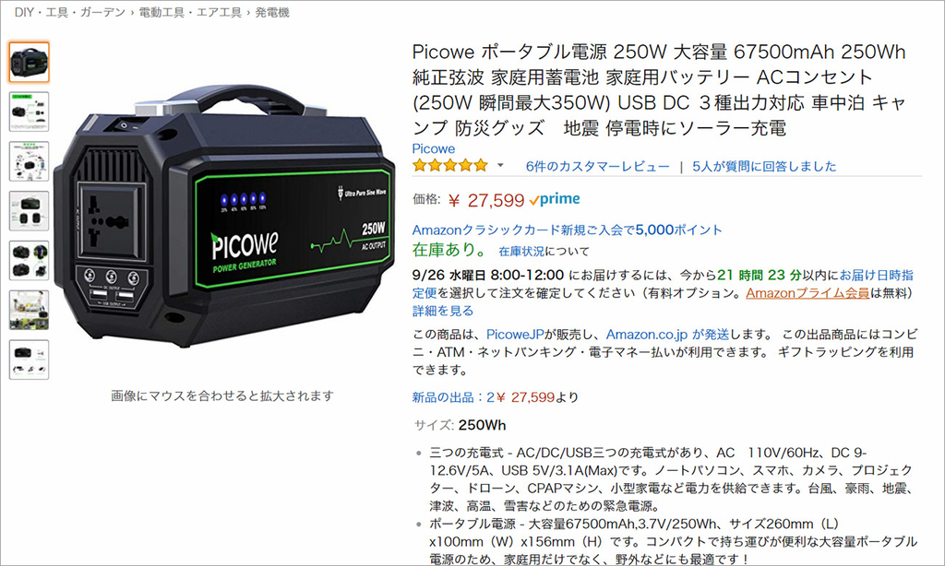Screen dimensions: 945x566
Task: Go to the 発電機 breadcrumb category
Action: coord(272,13)
